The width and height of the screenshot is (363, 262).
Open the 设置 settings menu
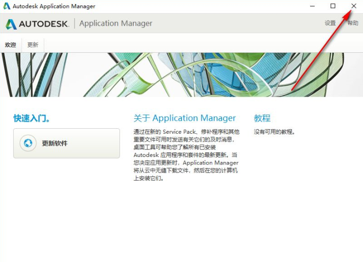(x=330, y=23)
